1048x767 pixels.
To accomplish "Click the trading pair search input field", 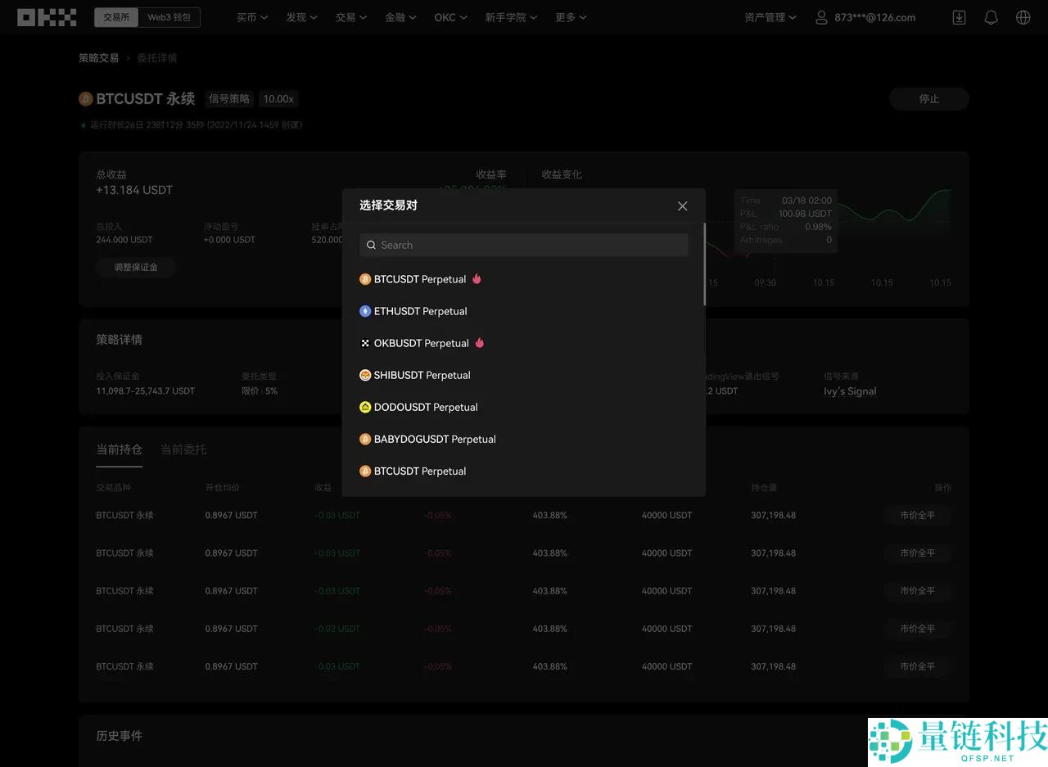I will tap(523, 245).
